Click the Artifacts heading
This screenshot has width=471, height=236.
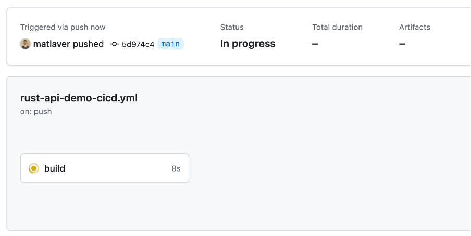coord(415,27)
